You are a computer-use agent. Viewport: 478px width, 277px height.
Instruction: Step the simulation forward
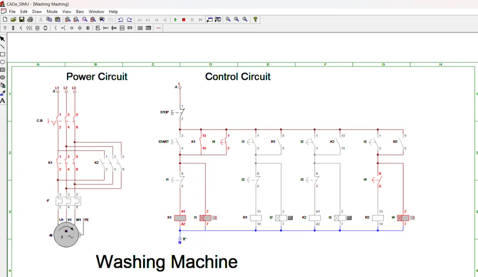(x=200, y=20)
